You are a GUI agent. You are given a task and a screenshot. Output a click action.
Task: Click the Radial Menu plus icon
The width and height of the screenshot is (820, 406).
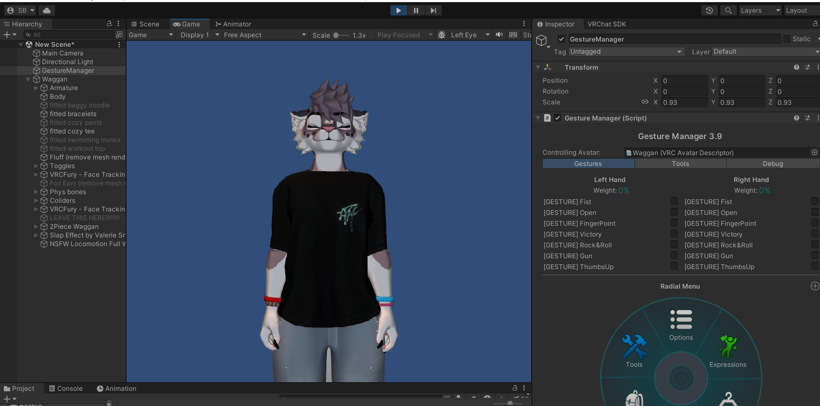(815, 286)
